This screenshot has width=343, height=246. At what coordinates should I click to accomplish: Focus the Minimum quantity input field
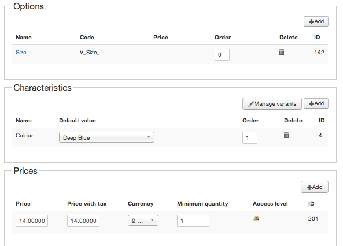[x=193, y=221]
